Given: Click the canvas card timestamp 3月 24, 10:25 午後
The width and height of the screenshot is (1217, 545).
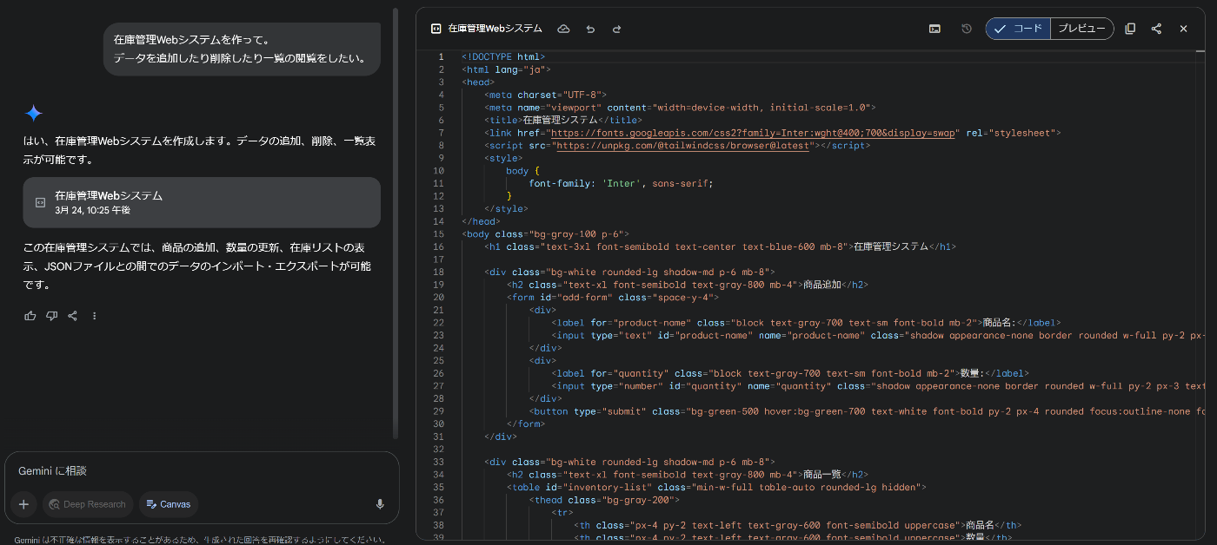Looking at the screenshot, I should pyautogui.click(x=93, y=211).
